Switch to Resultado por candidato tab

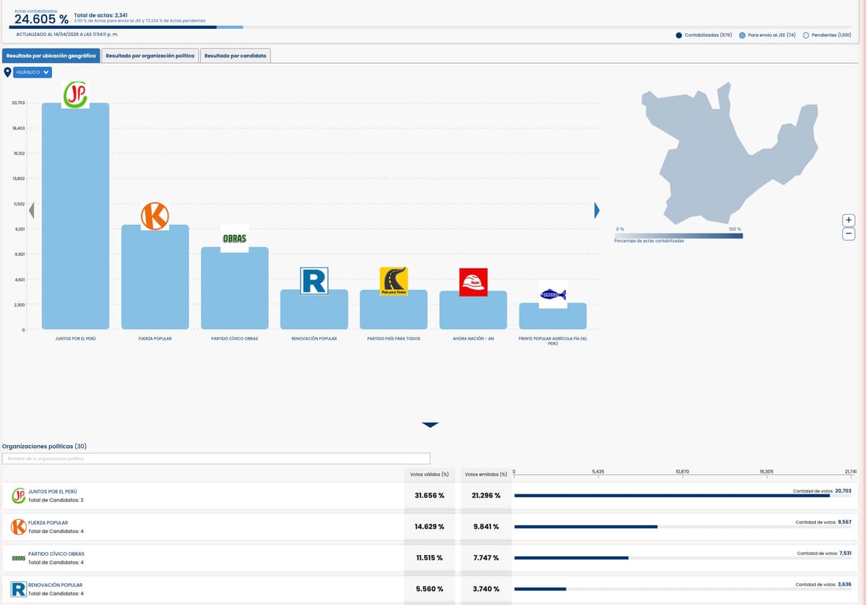(236, 56)
